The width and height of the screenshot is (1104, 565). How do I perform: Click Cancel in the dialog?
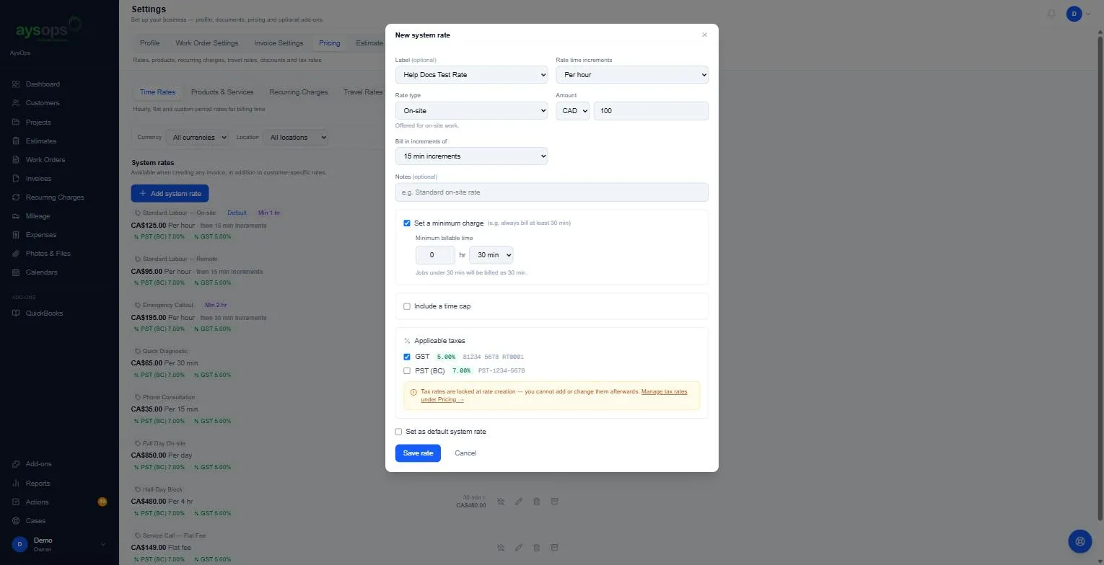[x=465, y=453]
